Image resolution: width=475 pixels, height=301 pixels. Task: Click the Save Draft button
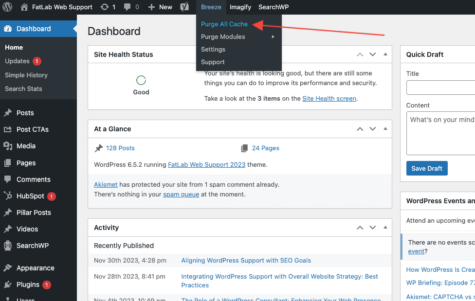point(427,168)
